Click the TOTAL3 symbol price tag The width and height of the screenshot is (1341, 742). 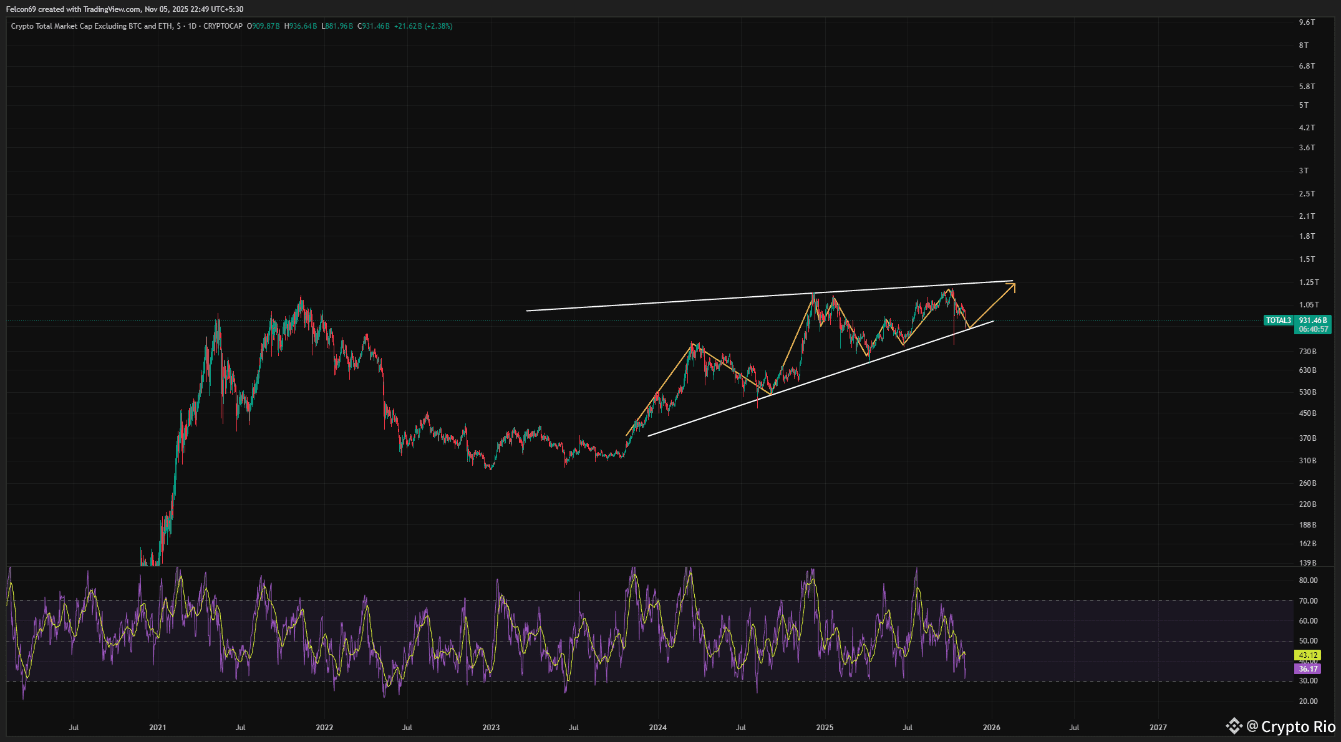pyautogui.click(x=1278, y=320)
